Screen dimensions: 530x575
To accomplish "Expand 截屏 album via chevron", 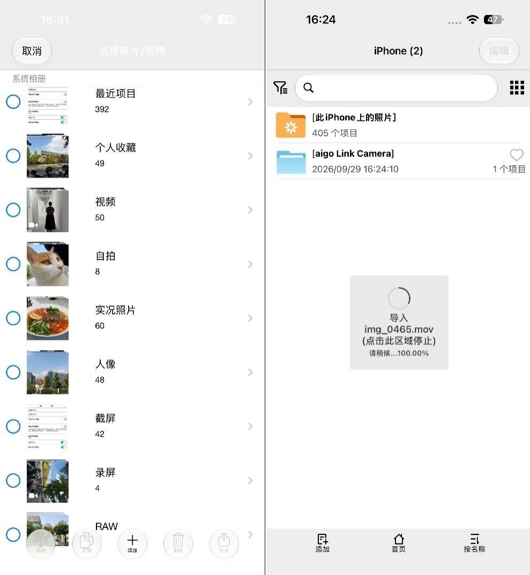I will click(250, 426).
